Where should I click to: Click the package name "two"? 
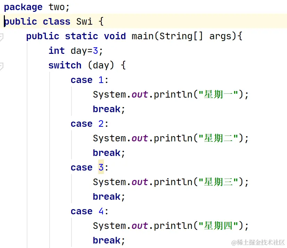(57, 7)
